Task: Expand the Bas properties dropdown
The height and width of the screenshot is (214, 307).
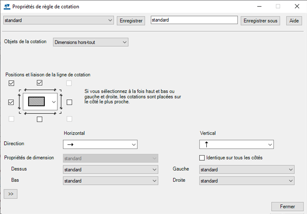Action: [x=110, y=181]
